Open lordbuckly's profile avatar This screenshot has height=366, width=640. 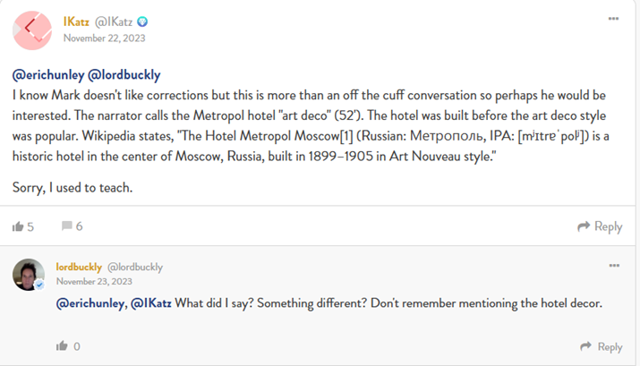[x=28, y=275]
